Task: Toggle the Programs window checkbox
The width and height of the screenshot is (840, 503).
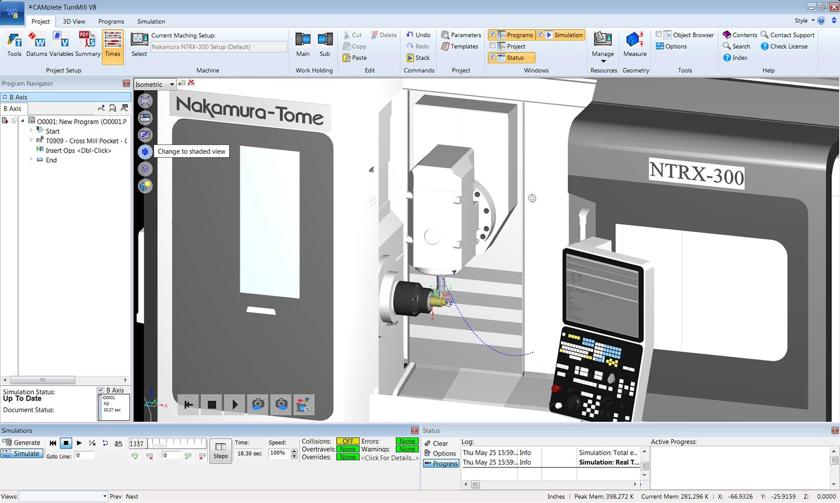Action: (x=492, y=35)
